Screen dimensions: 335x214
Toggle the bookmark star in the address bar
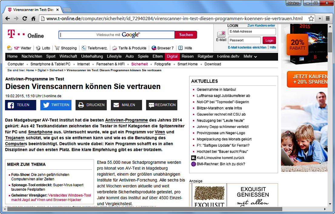(x=311, y=18)
